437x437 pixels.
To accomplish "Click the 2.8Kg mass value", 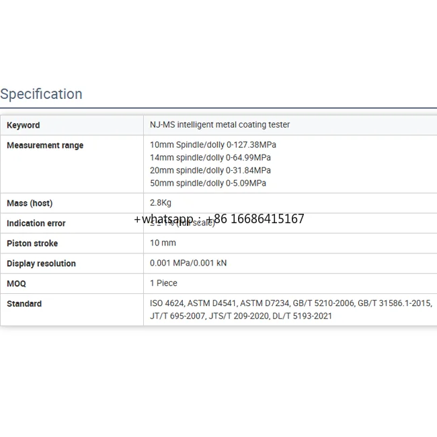I will point(161,202).
